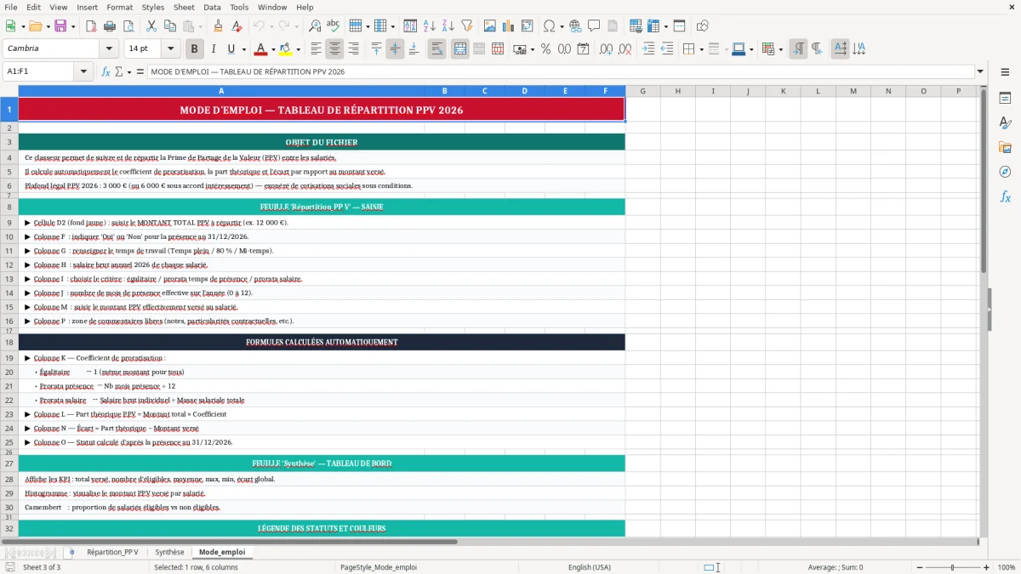Open sidebar Functions fx icon
The image size is (1021, 574).
coord(1005,196)
